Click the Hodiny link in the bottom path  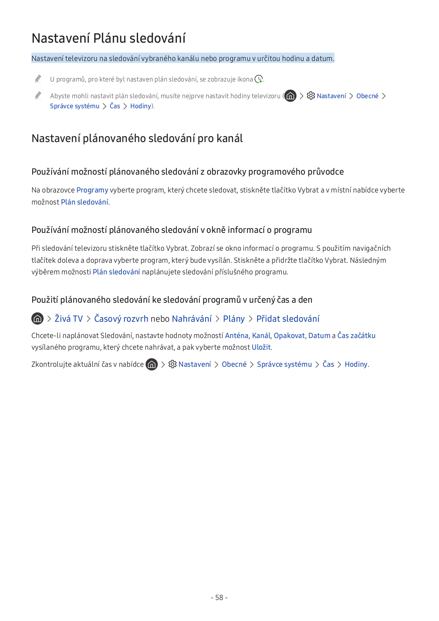click(356, 364)
